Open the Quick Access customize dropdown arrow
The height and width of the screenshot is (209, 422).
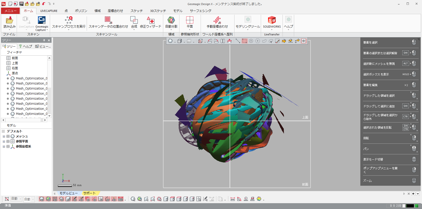(54, 4)
